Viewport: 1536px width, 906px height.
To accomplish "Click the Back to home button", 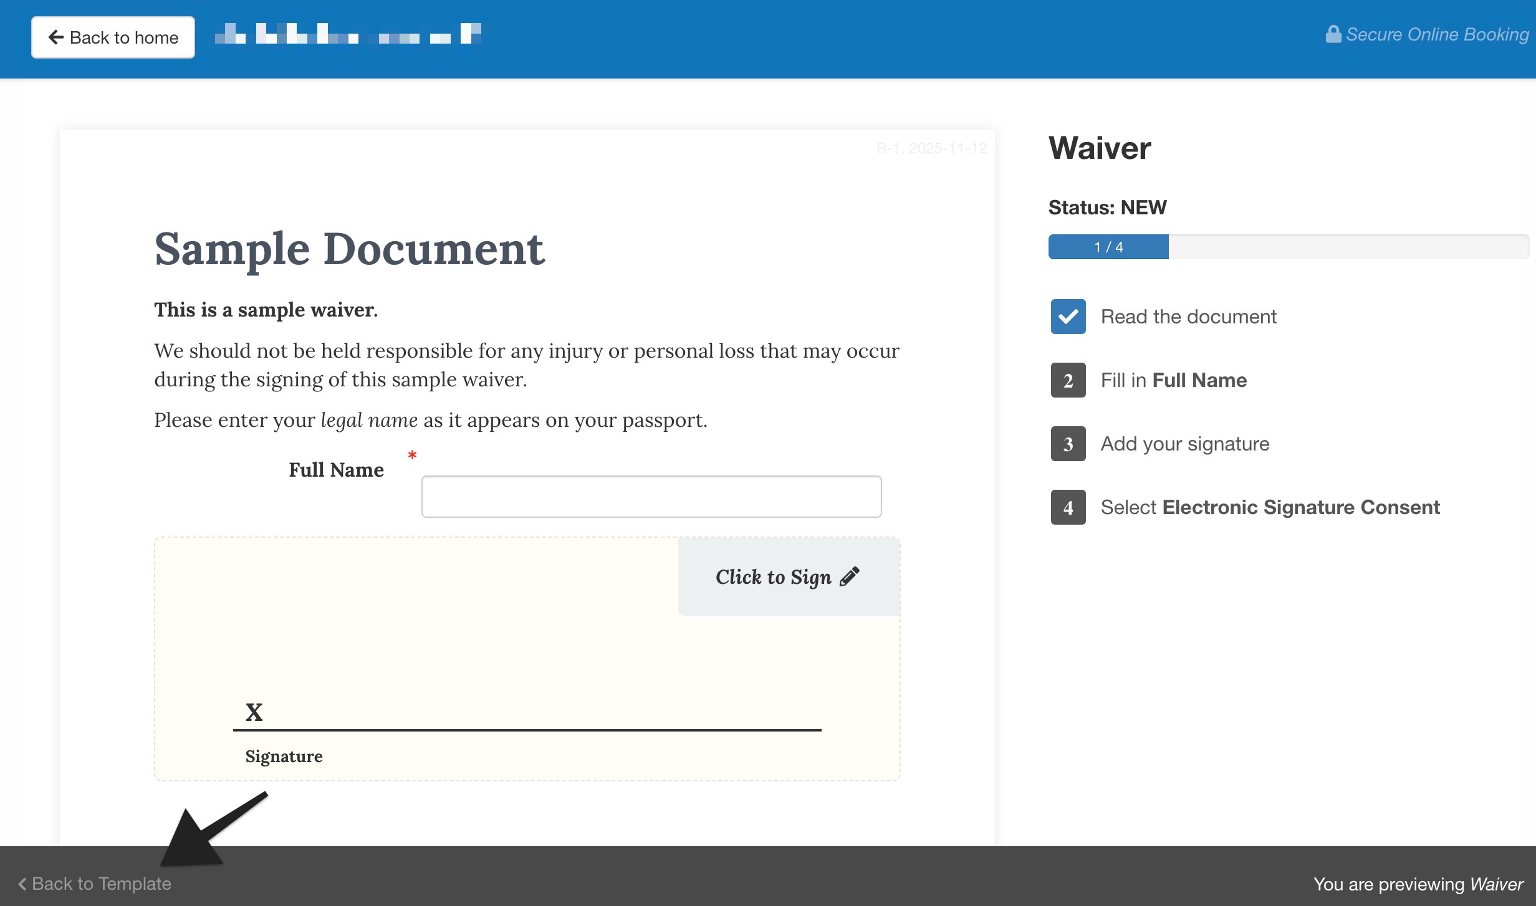I will [x=113, y=37].
